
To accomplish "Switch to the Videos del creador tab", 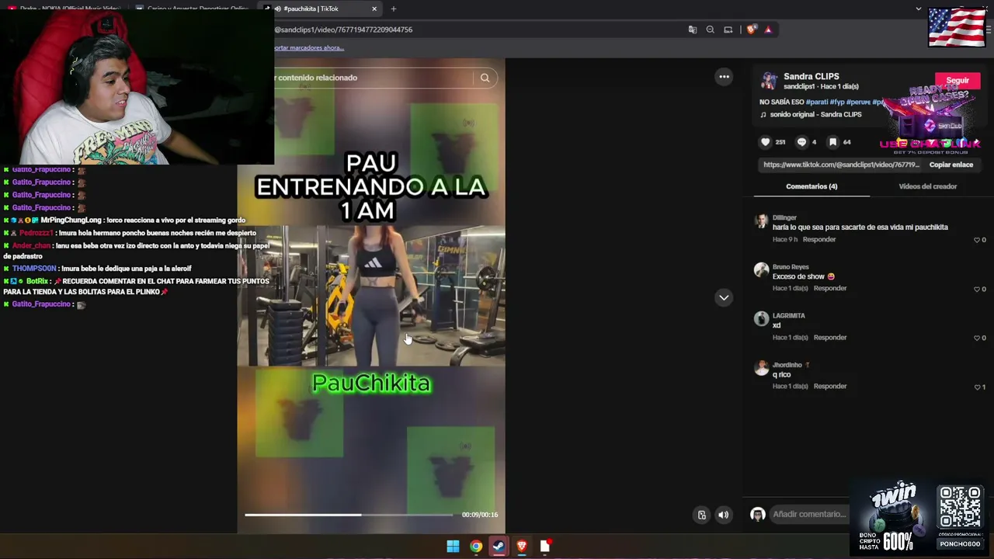I will click(x=927, y=186).
